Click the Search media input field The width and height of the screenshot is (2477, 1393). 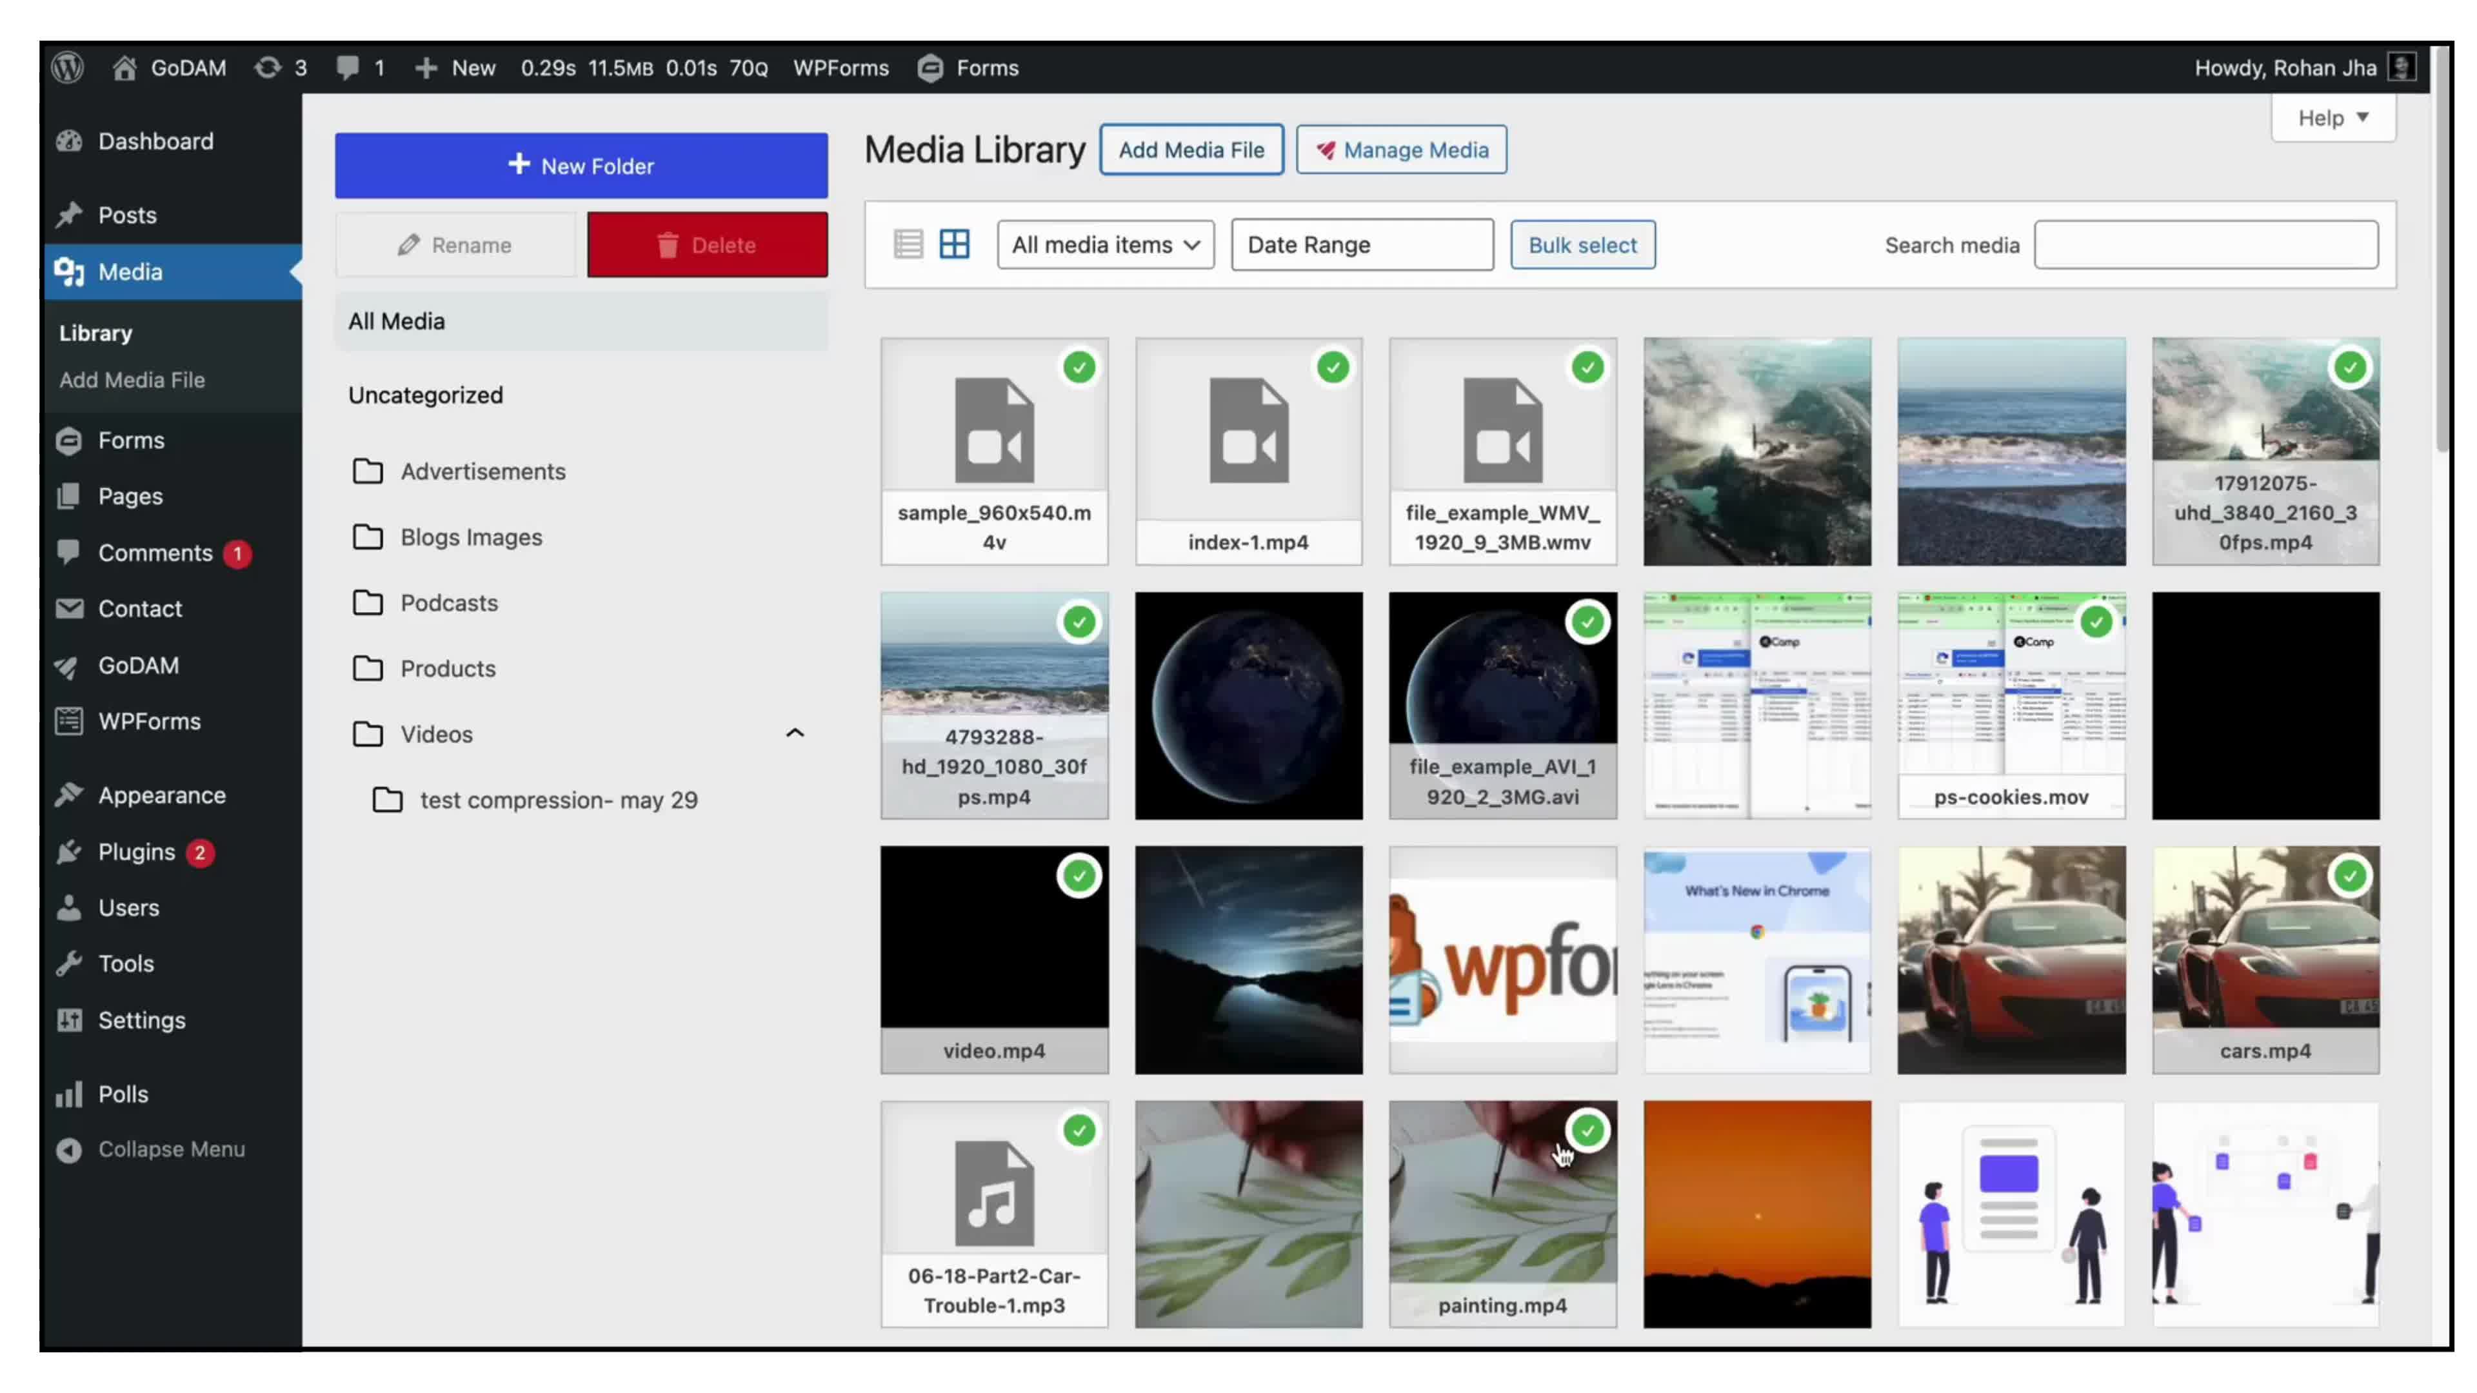click(x=2205, y=244)
